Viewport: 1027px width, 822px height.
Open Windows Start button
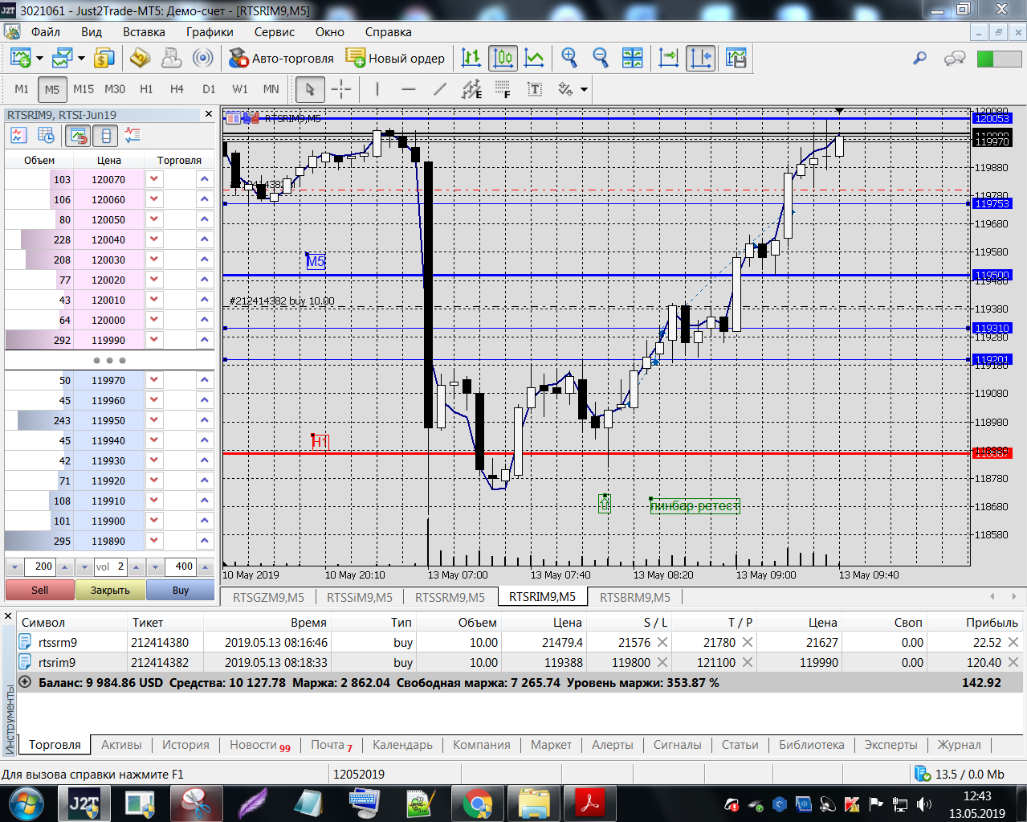point(26,804)
